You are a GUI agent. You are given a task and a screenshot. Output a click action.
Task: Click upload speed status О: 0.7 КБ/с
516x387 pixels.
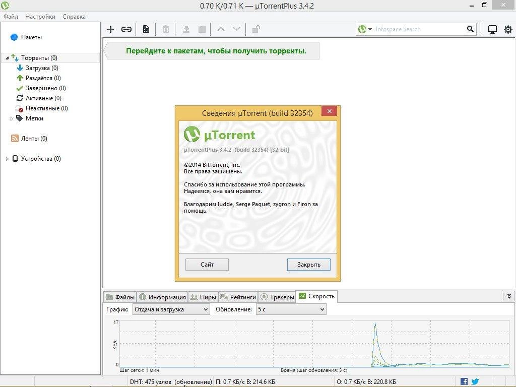366,382
